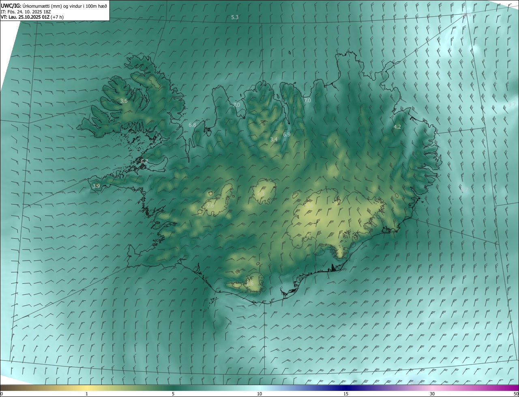Click the 'VT: Lau. 25.10.2025 01Z (+7 h)' line
This screenshot has width=519, height=397.
[x=32, y=17]
